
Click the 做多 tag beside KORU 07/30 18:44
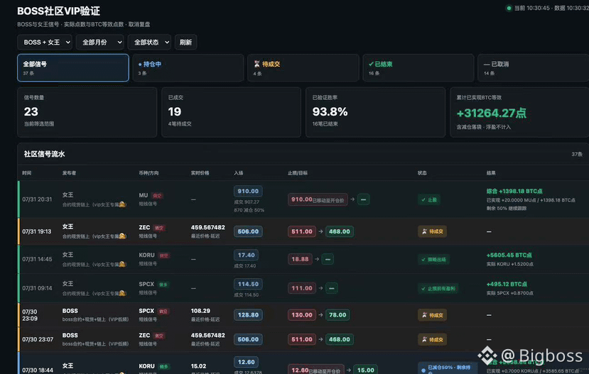click(164, 366)
